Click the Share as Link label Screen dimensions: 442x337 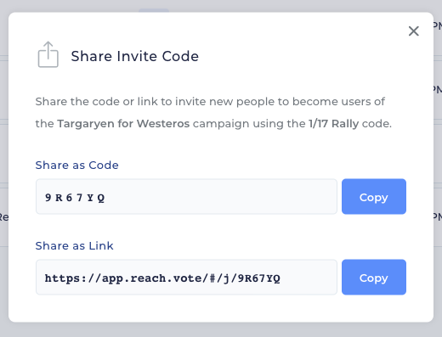click(74, 245)
